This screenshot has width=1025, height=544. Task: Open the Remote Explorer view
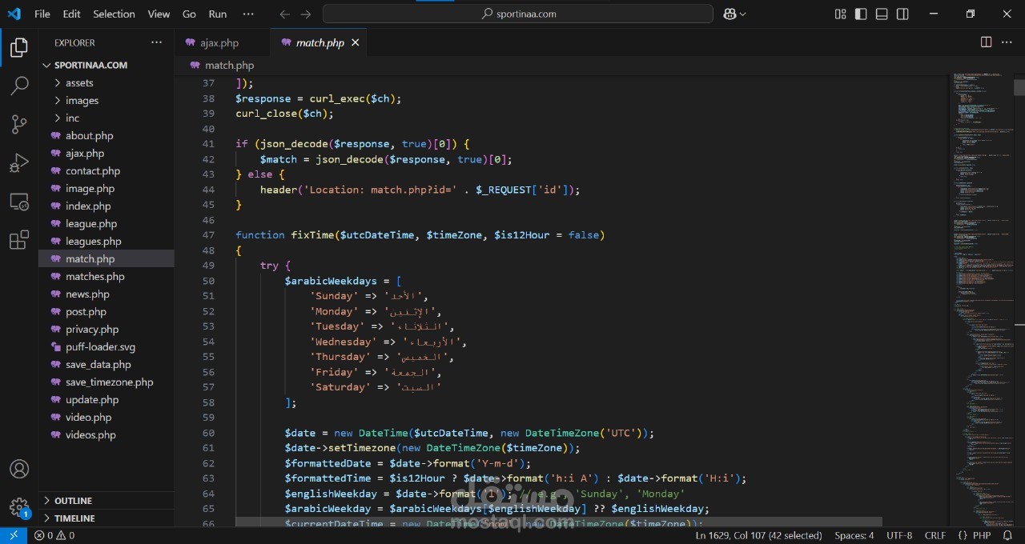point(19,202)
